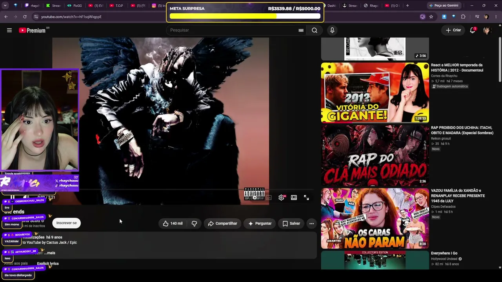Dislike the video
502x282 pixels.
point(194,223)
